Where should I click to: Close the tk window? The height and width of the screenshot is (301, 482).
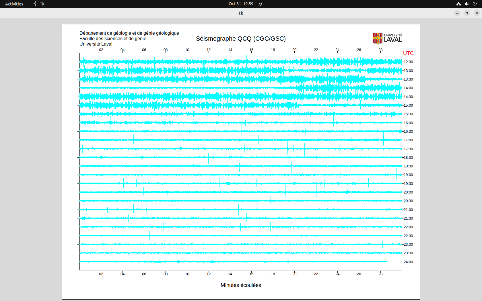click(477, 13)
